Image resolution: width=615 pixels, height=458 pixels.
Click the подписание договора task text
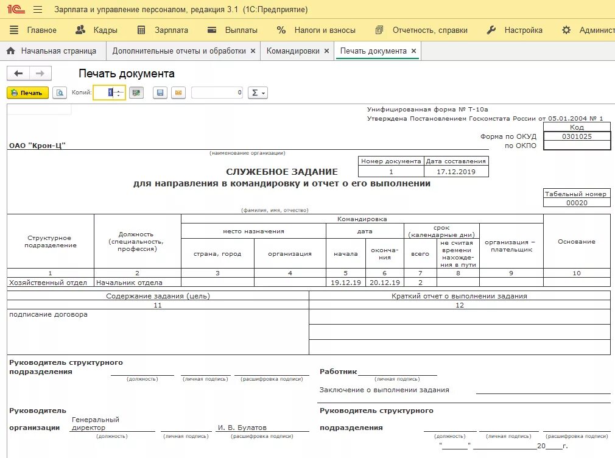click(48, 314)
